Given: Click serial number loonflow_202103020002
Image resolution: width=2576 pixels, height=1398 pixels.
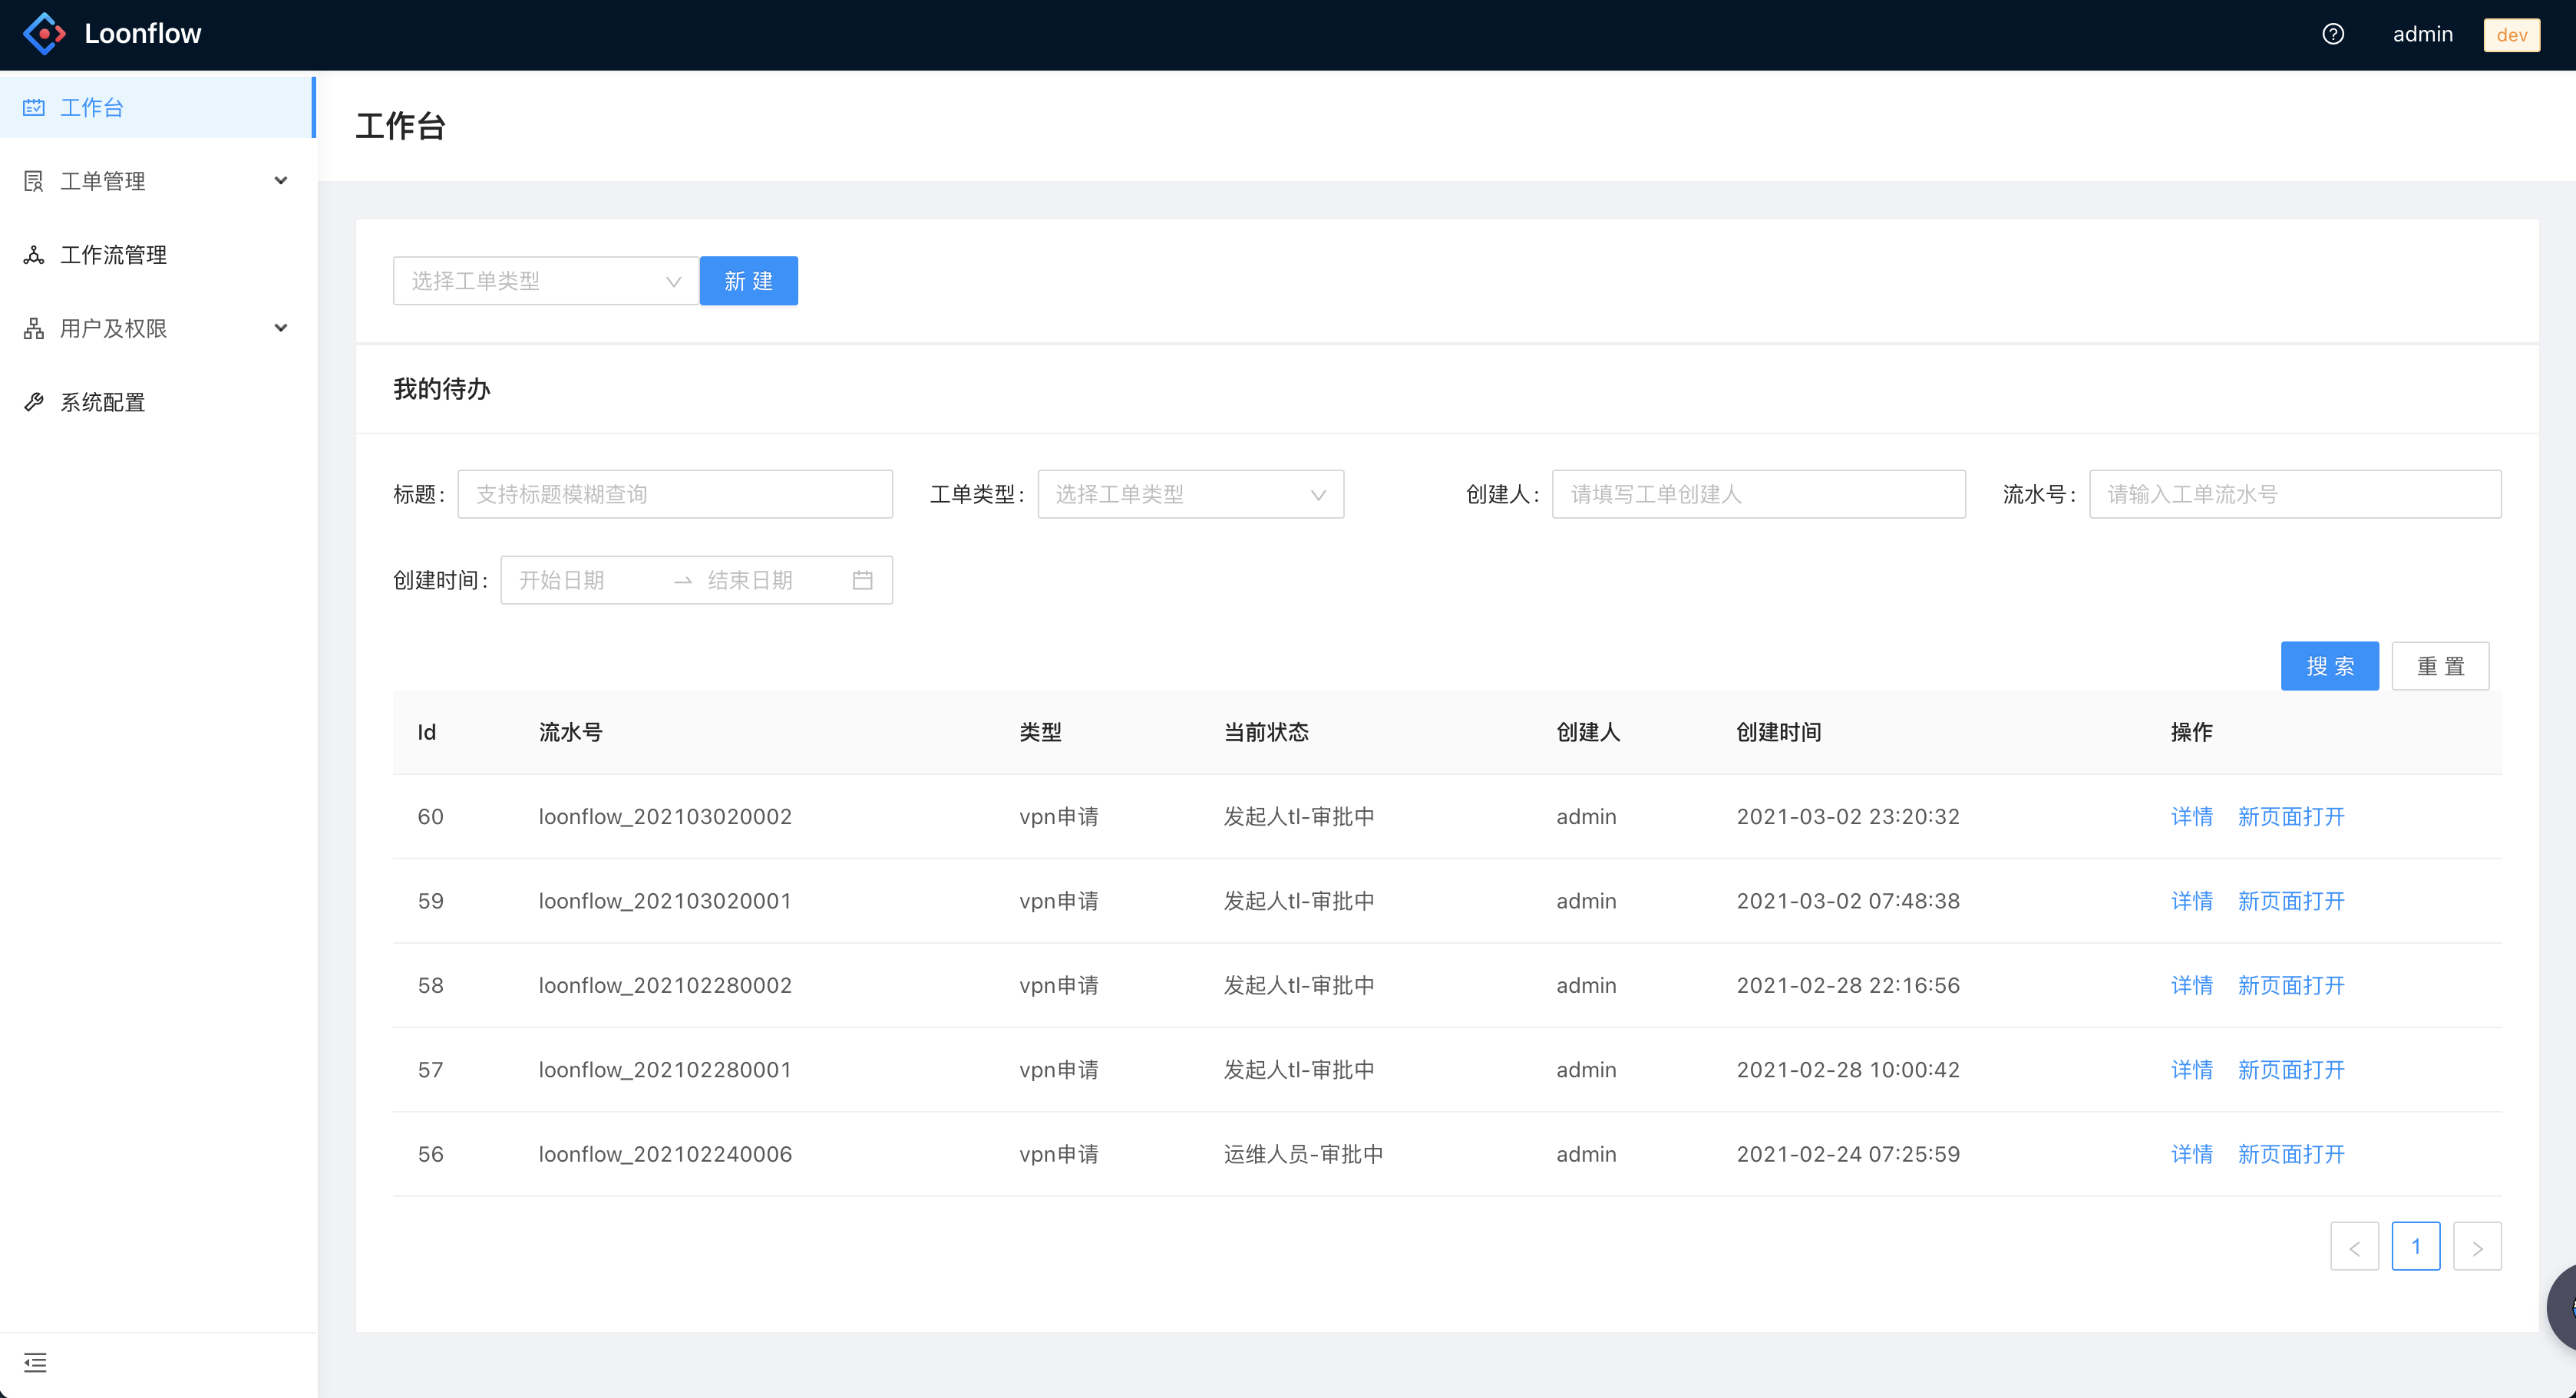Looking at the screenshot, I should tap(665, 816).
